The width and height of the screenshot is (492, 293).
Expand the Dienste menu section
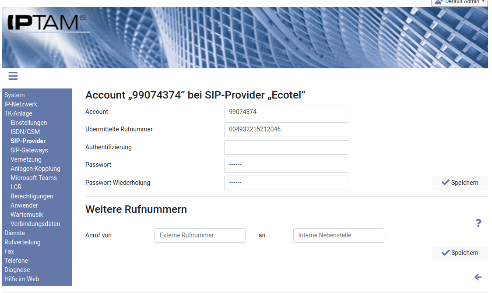point(14,233)
